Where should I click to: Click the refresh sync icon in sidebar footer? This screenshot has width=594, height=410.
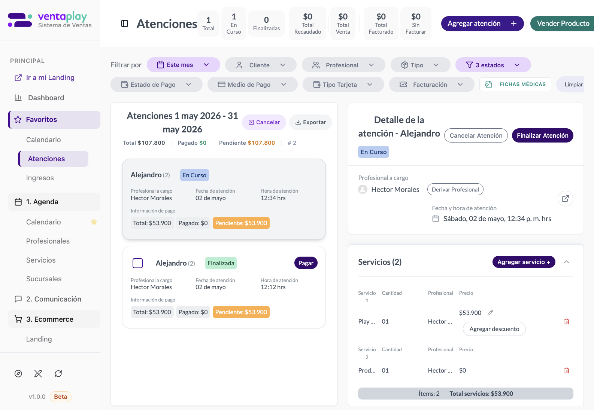pos(58,373)
